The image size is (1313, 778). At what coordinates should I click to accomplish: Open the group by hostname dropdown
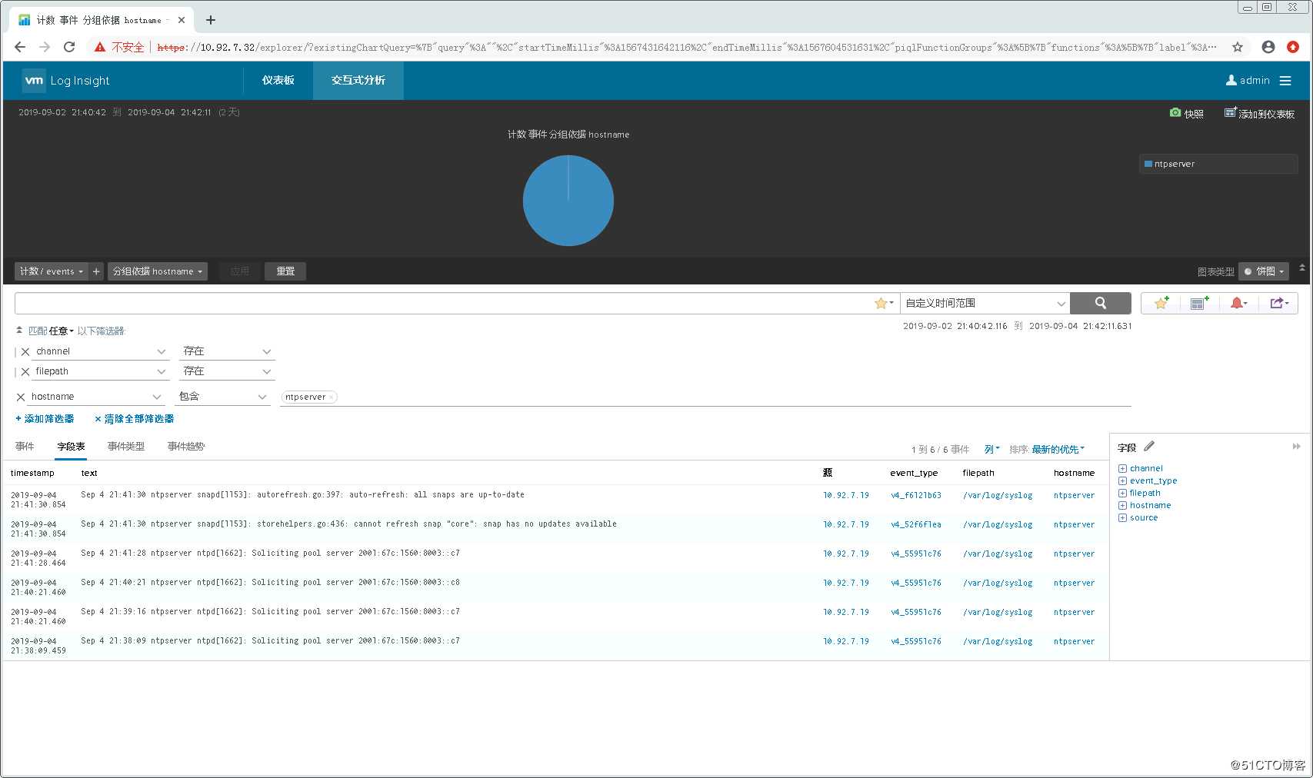pos(158,271)
